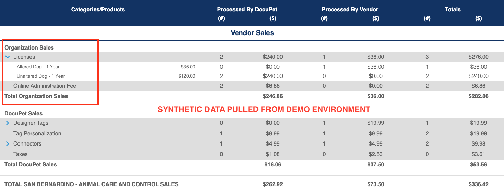Expand the Designer Tags row chevron

(8, 123)
